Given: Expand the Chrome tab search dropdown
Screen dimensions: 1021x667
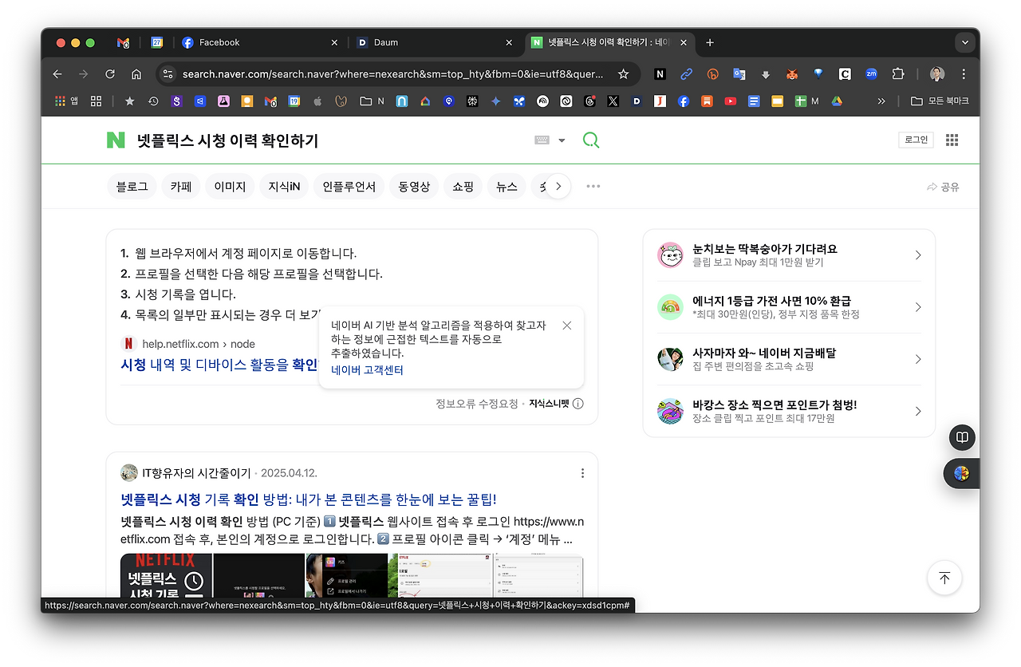Looking at the screenshot, I should (965, 42).
